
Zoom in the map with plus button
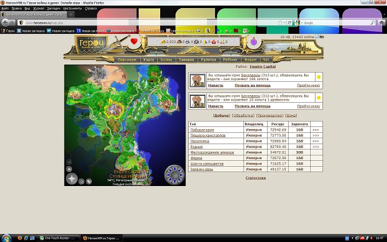[x=69, y=169]
